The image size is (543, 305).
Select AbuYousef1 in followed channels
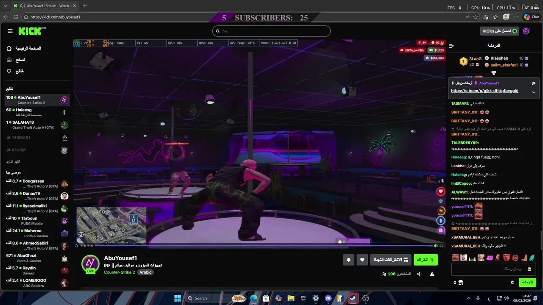click(37, 100)
